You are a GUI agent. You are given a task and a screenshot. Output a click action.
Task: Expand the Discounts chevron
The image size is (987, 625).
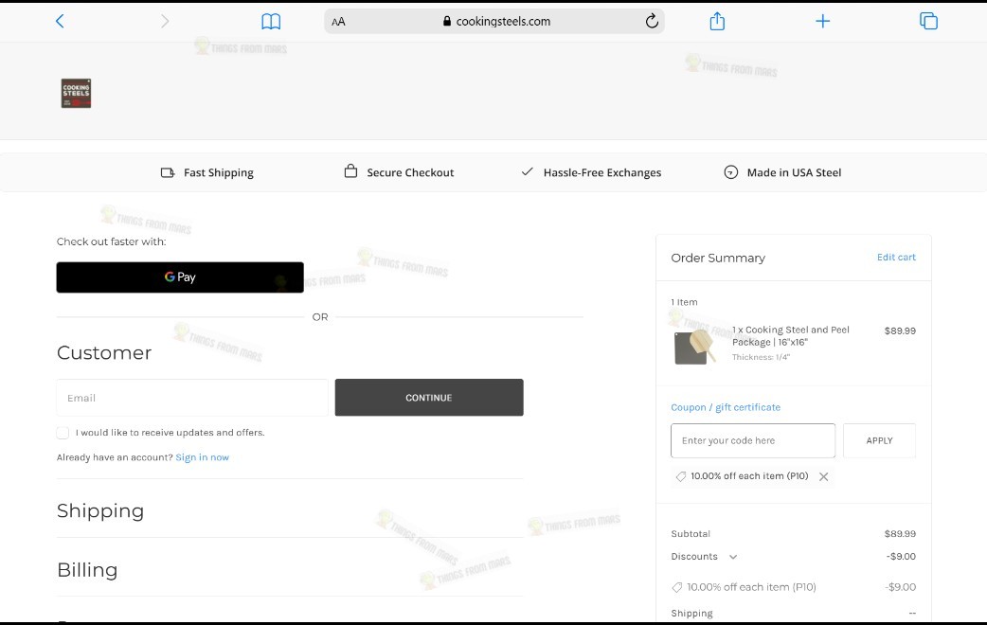click(733, 557)
